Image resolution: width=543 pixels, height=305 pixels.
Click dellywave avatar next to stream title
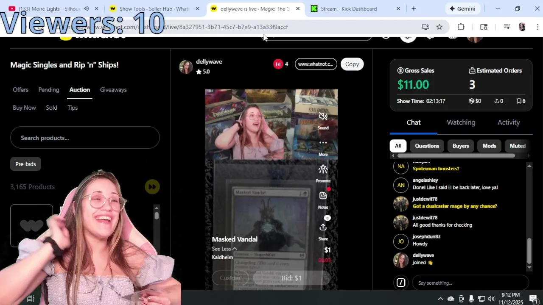[186, 67]
